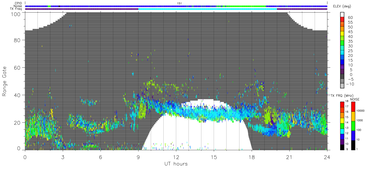Click the 60 label on Range Gate axis
The image size is (368, 170).
[x=17, y=67]
